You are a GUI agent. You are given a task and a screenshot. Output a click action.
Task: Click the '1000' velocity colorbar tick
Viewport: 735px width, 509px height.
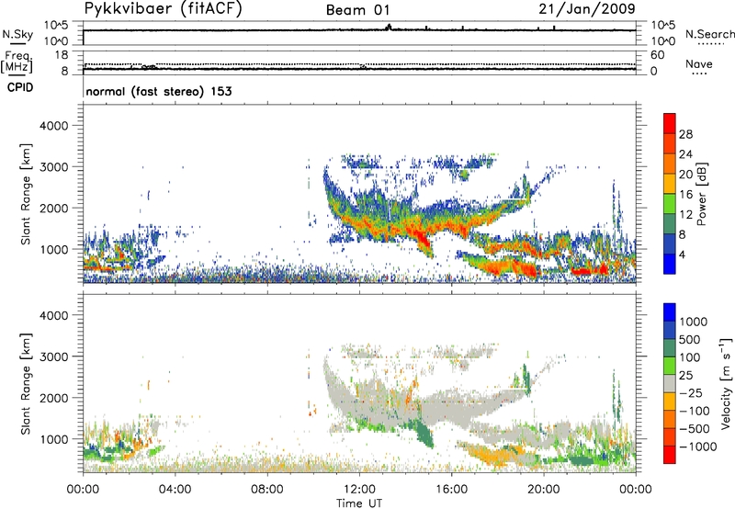click(694, 322)
